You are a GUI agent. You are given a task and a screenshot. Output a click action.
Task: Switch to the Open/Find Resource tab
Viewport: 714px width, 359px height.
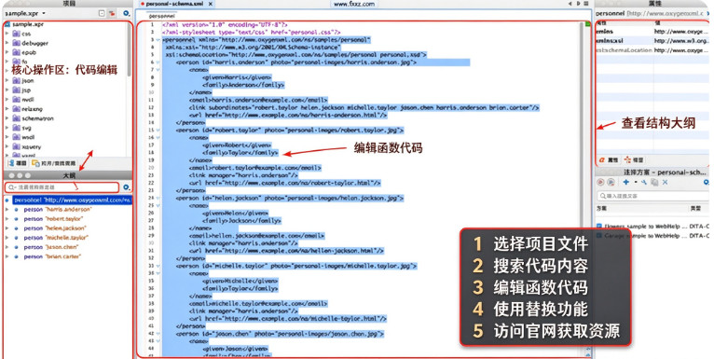click(x=54, y=163)
